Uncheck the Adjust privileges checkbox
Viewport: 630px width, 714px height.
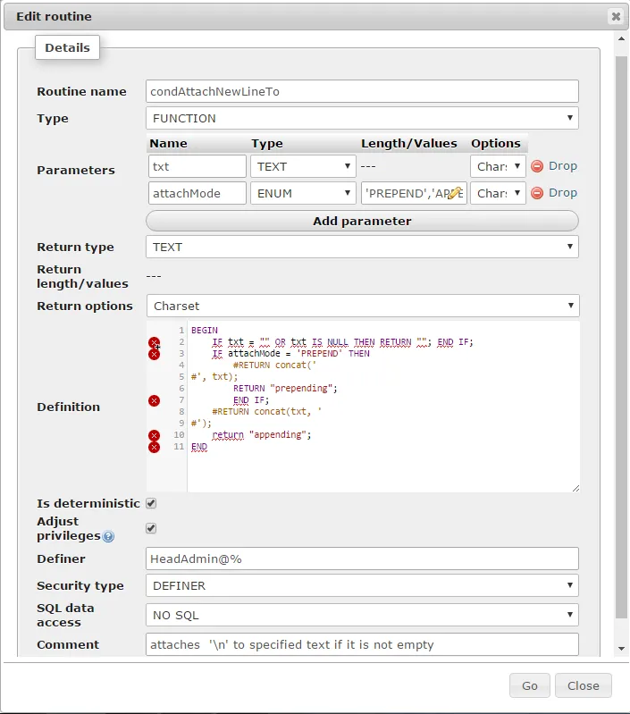(151, 528)
